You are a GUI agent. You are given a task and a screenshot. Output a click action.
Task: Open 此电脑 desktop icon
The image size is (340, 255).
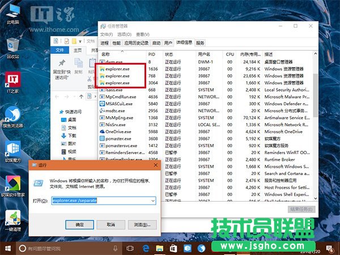(13, 14)
